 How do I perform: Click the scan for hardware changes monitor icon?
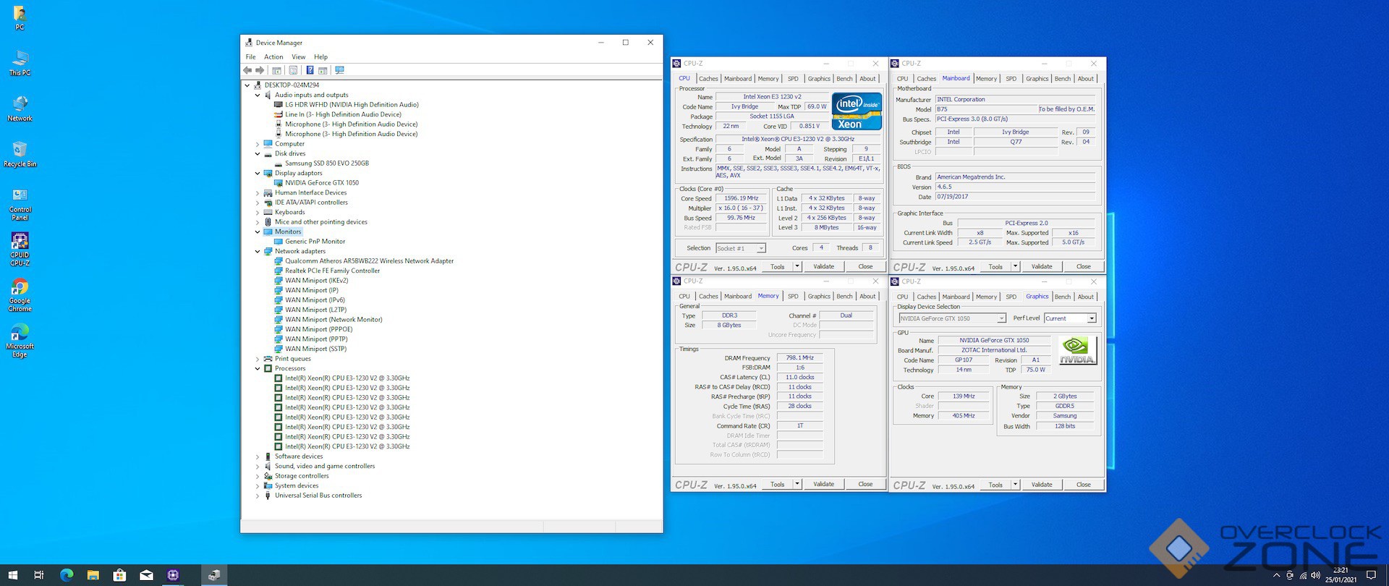pyautogui.click(x=339, y=70)
